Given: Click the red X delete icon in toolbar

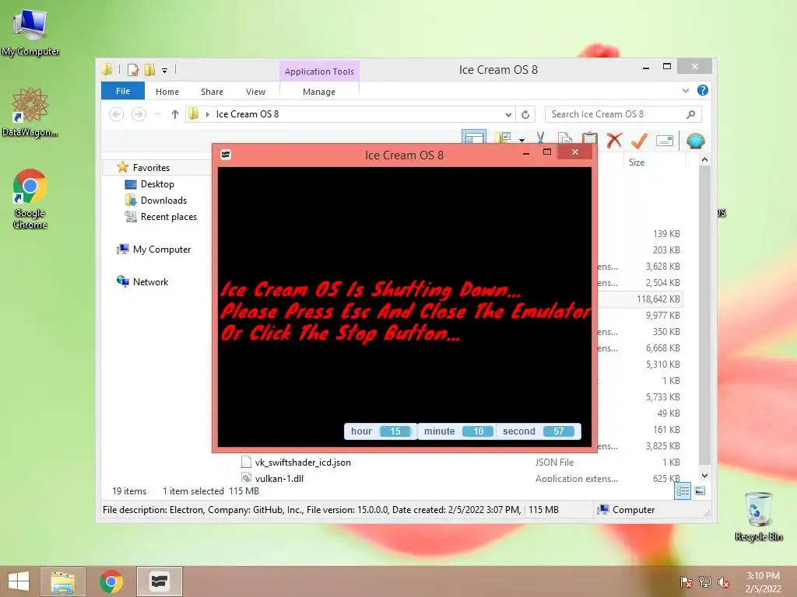Looking at the screenshot, I should pyautogui.click(x=615, y=140).
